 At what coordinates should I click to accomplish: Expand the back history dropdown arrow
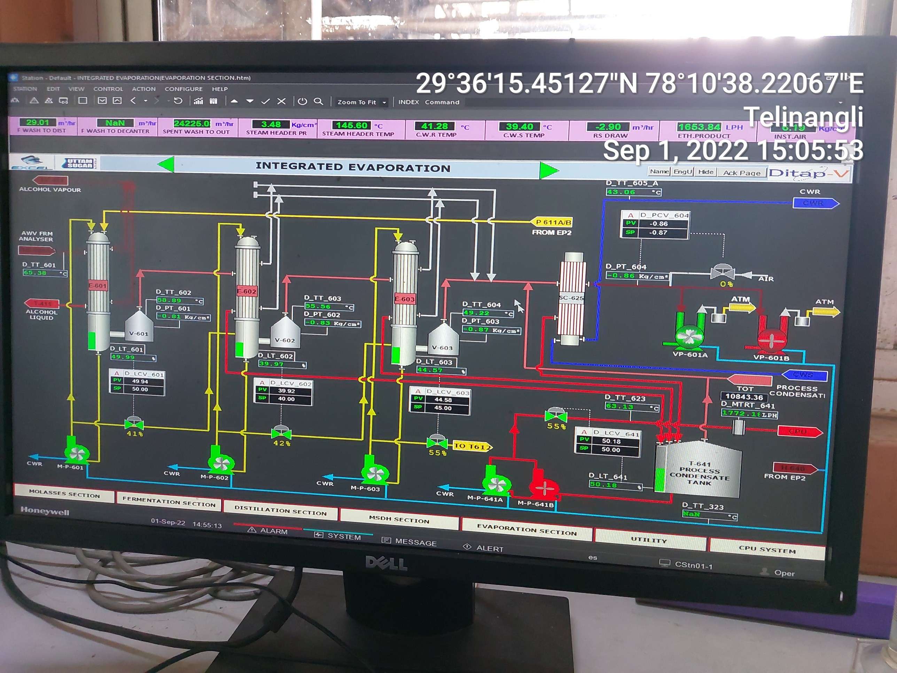[146, 101]
